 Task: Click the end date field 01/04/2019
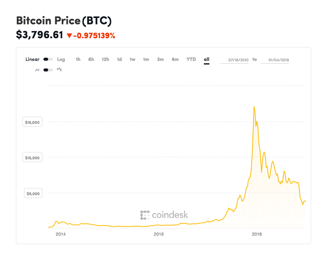coord(275,60)
